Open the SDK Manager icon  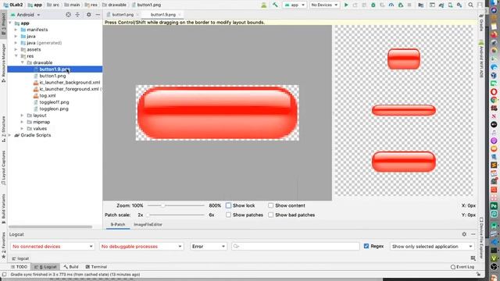click(459, 5)
